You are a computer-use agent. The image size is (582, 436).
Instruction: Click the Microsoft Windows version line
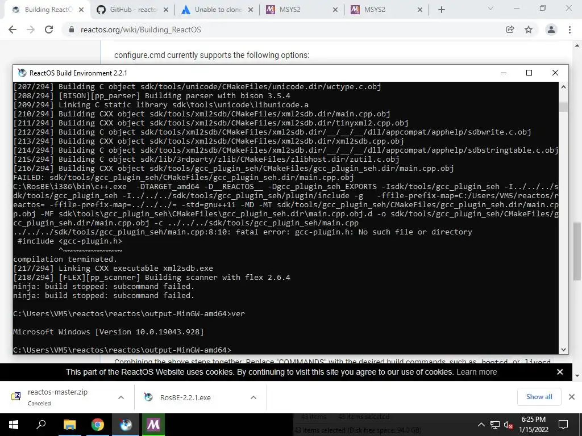coord(109,332)
